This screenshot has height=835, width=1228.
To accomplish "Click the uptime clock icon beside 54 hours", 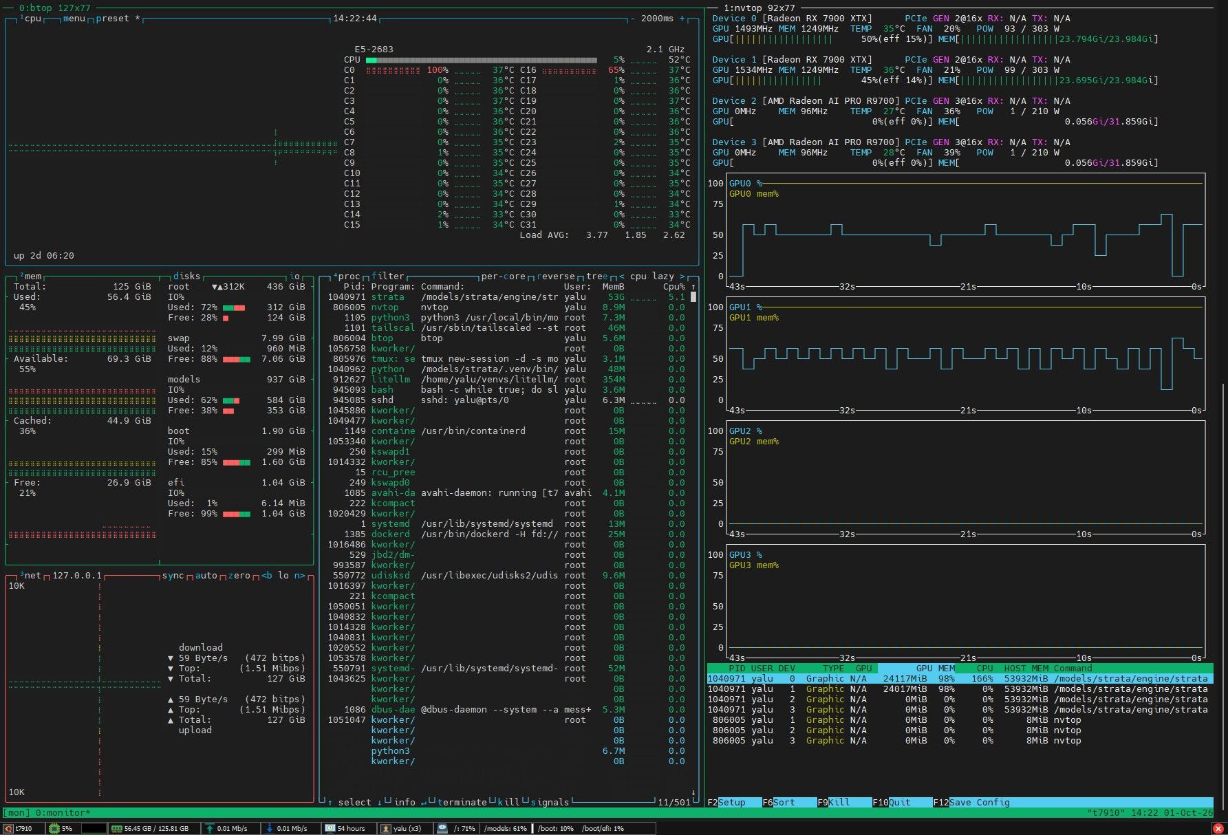I will 330,828.
